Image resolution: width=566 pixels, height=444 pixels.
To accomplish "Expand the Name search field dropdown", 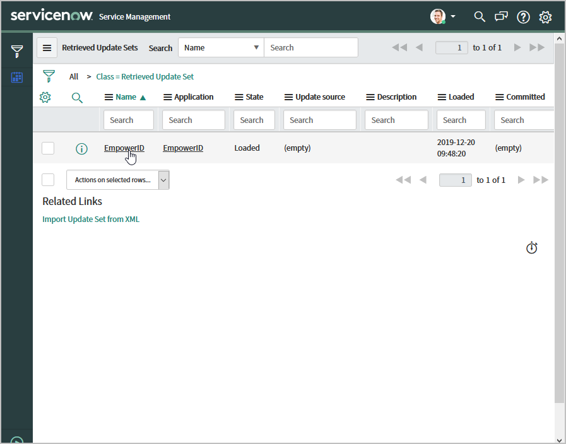I will [x=221, y=47].
